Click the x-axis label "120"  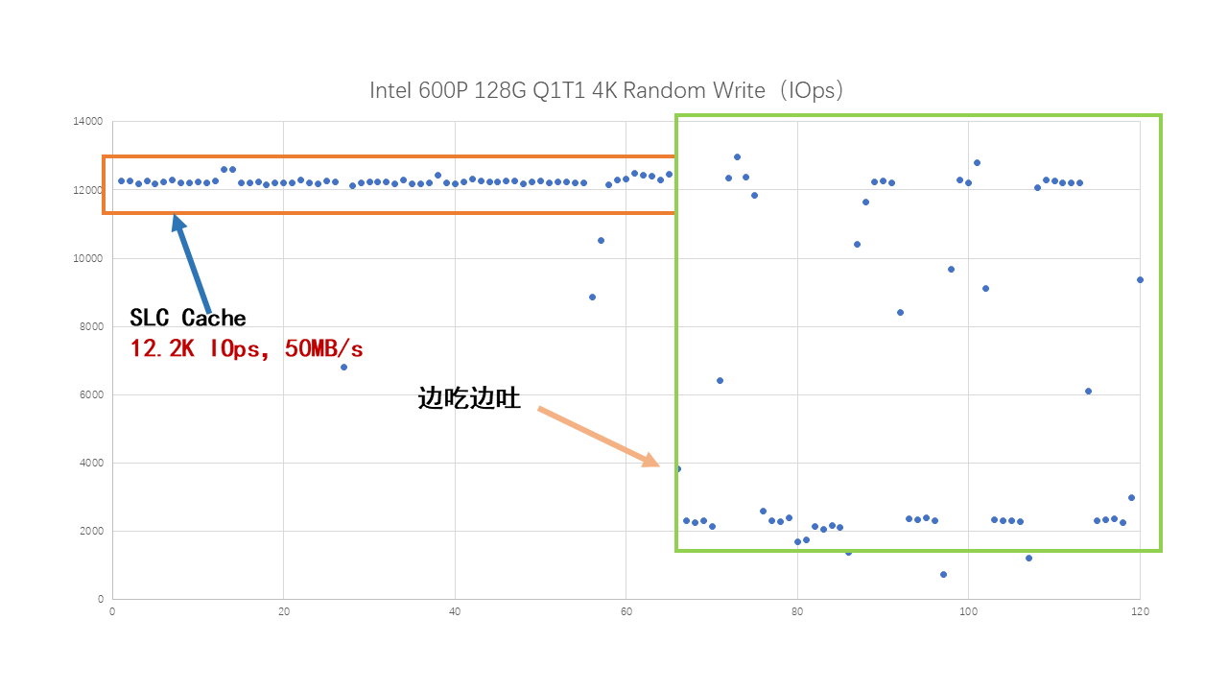point(1140,611)
